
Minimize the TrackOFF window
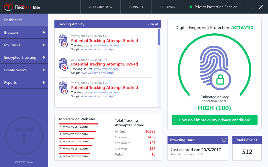(x=253, y=7)
